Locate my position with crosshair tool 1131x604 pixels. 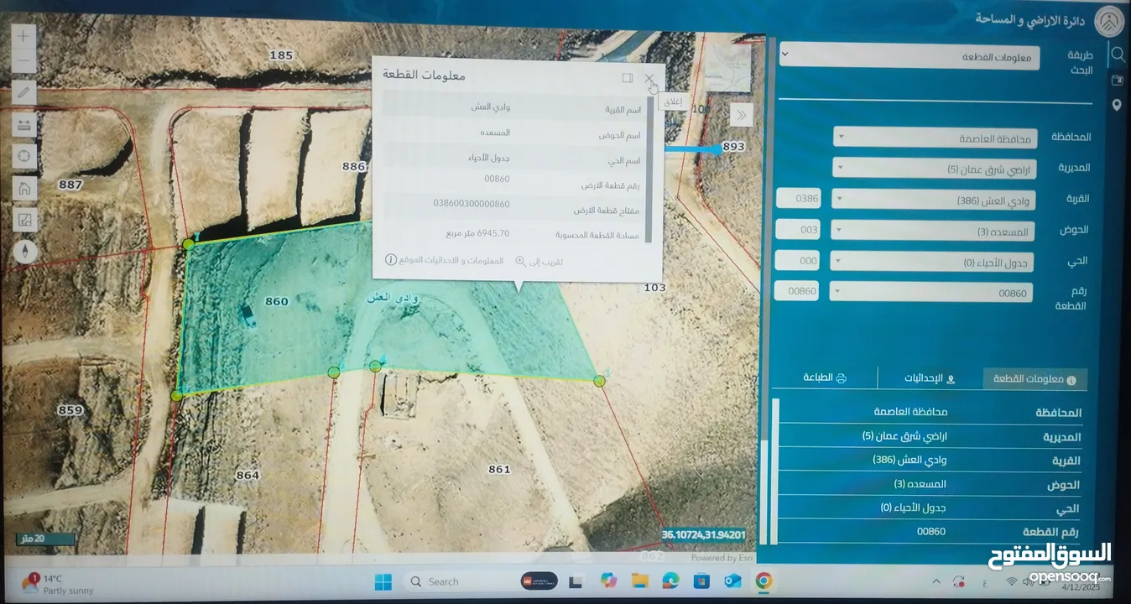pos(24,156)
